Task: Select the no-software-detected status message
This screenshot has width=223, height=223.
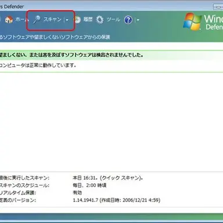Action: 71,55
